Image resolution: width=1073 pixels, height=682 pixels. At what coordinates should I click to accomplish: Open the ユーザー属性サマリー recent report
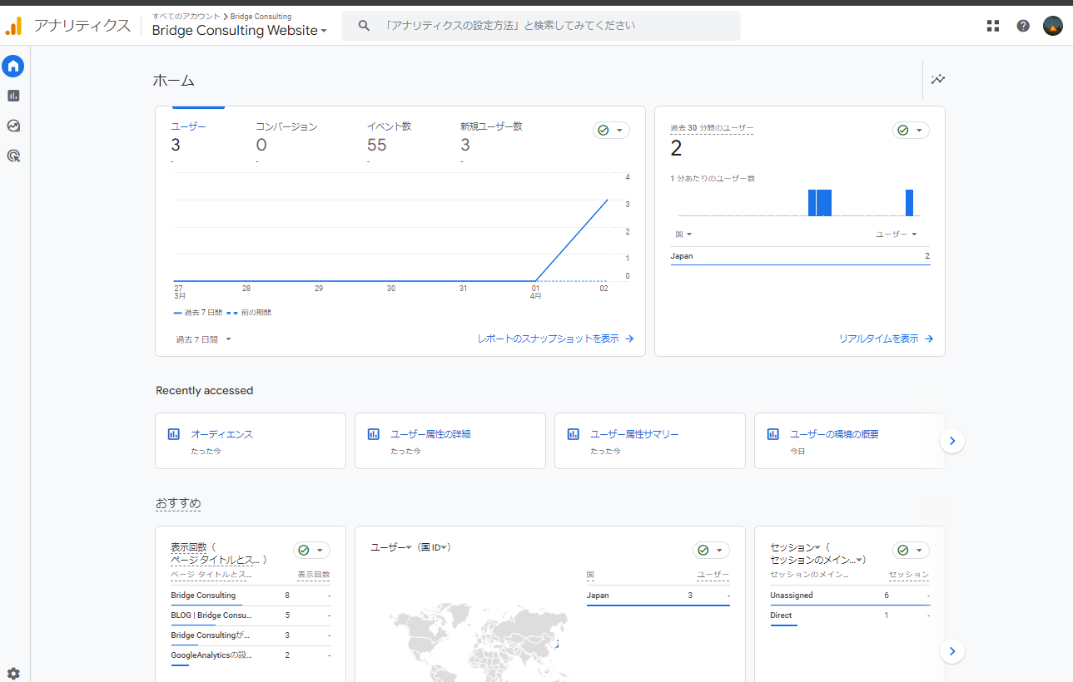[x=634, y=434]
